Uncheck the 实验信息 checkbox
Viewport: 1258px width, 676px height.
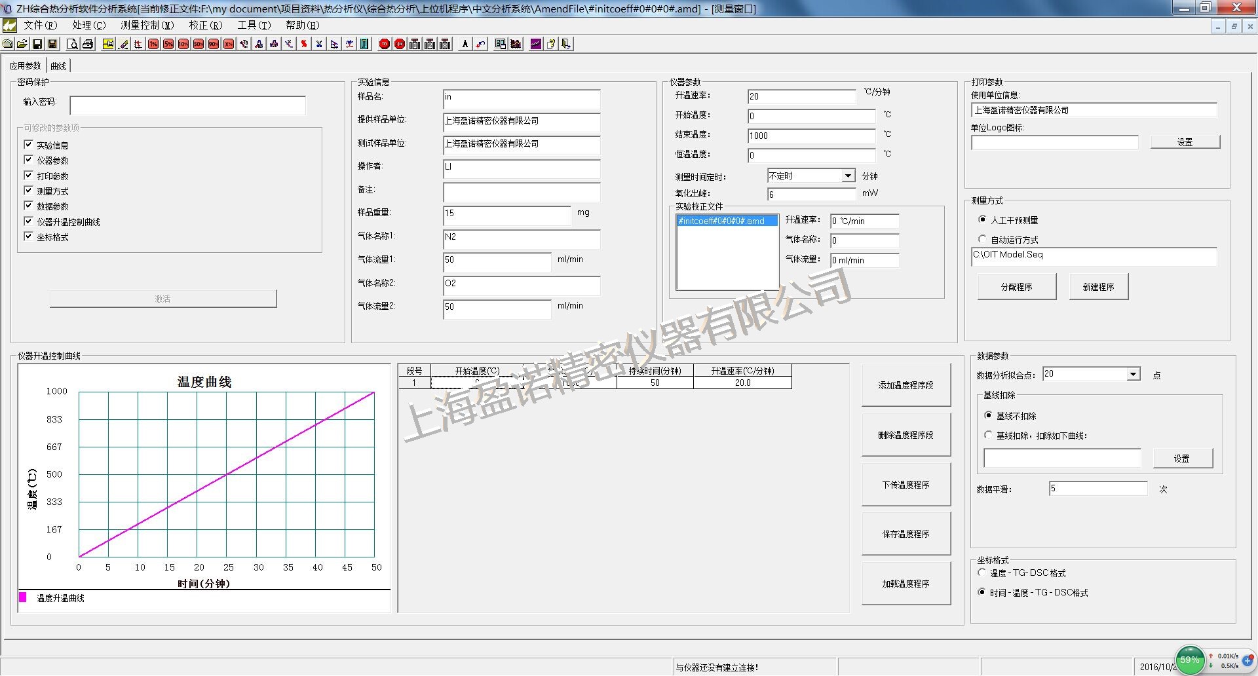(28, 145)
